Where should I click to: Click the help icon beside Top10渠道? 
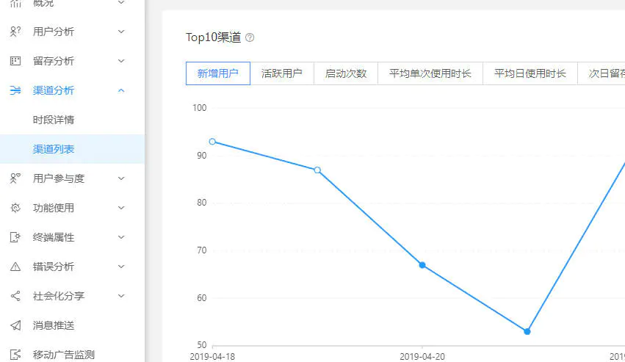coord(250,37)
